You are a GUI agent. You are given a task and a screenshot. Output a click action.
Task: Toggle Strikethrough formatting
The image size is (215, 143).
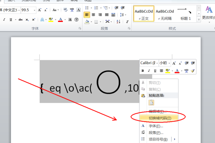(x=20, y=20)
